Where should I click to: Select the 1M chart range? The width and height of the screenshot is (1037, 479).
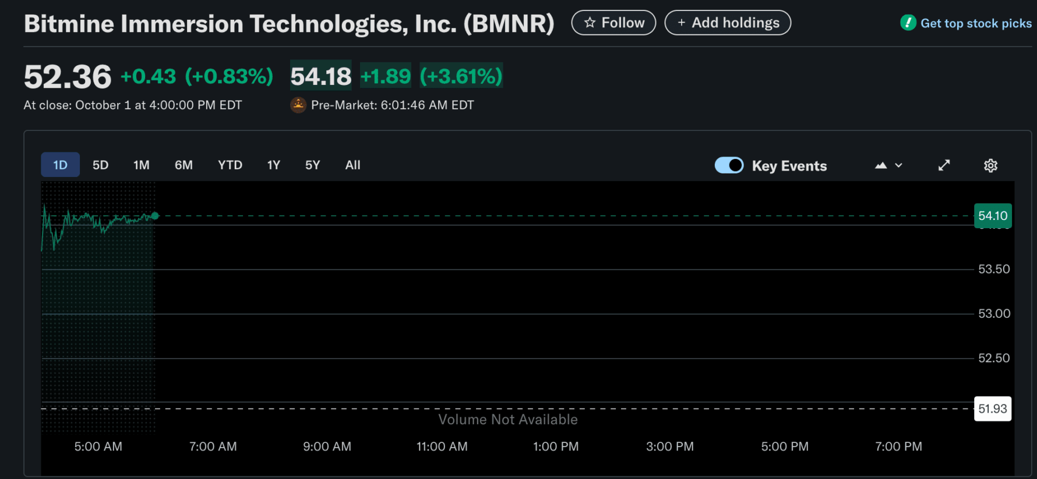(x=141, y=165)
